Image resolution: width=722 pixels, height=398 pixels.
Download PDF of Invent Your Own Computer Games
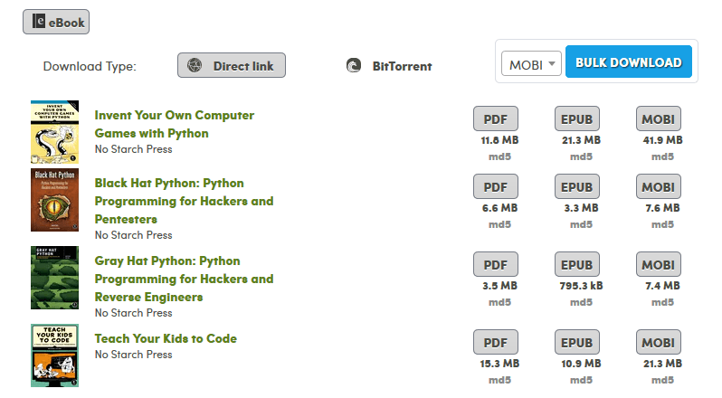tap(496, 118)
